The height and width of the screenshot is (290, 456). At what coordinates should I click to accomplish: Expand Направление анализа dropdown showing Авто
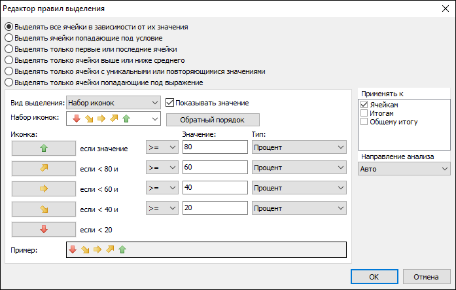coord(404,169)
